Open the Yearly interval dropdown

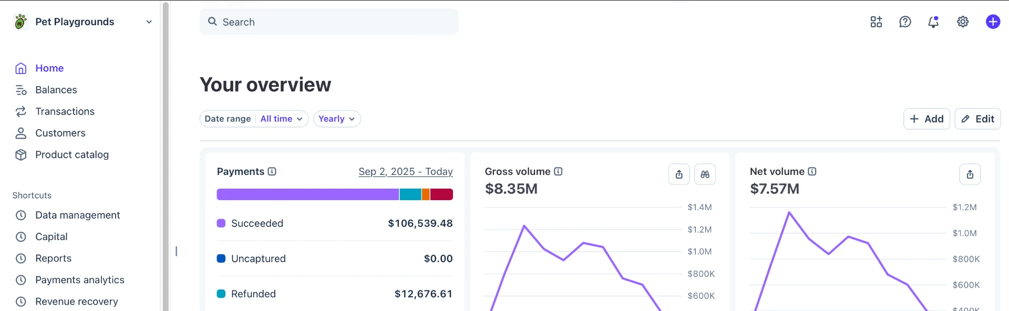pos(337,119)
